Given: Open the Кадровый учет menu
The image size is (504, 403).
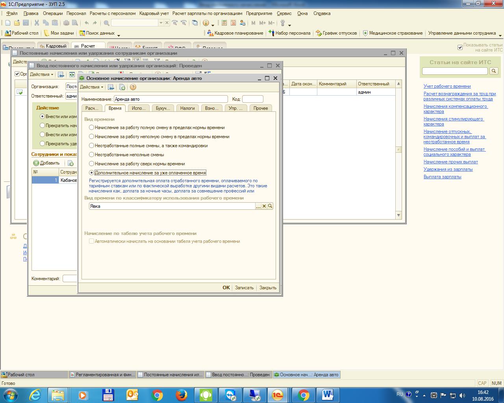Looking at the screenshot, I should tap(154, 13).
